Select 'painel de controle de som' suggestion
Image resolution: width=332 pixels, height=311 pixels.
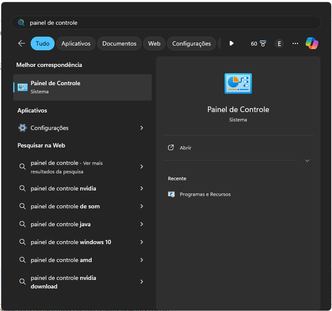(82, 206)
